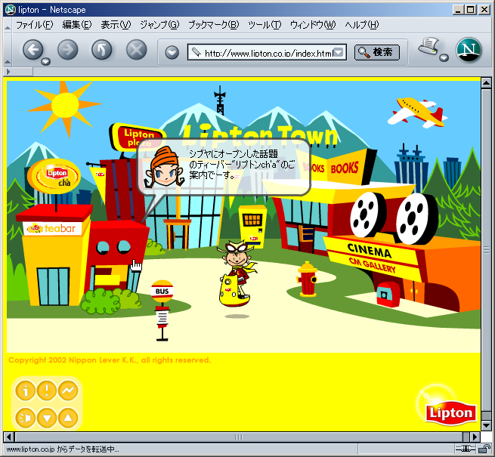Click the status bar transferring data text
The height and width of the screenshot is (457, 495).
(63, 449)
